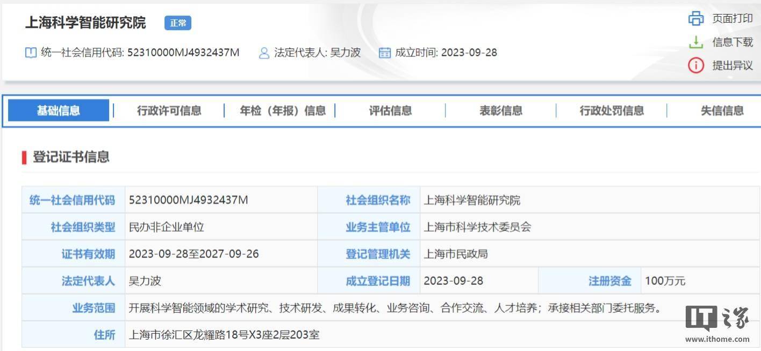Image resolution: width=761 pixels, height=351 pixels.
Task: Click the address 上海市徐汇区龙耀路18号 value
Action: tap(224, 335)
